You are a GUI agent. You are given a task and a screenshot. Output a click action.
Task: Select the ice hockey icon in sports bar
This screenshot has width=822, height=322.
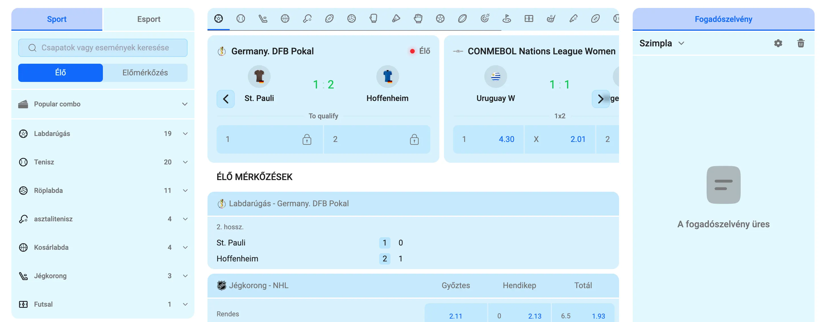[x=263, y=18]
